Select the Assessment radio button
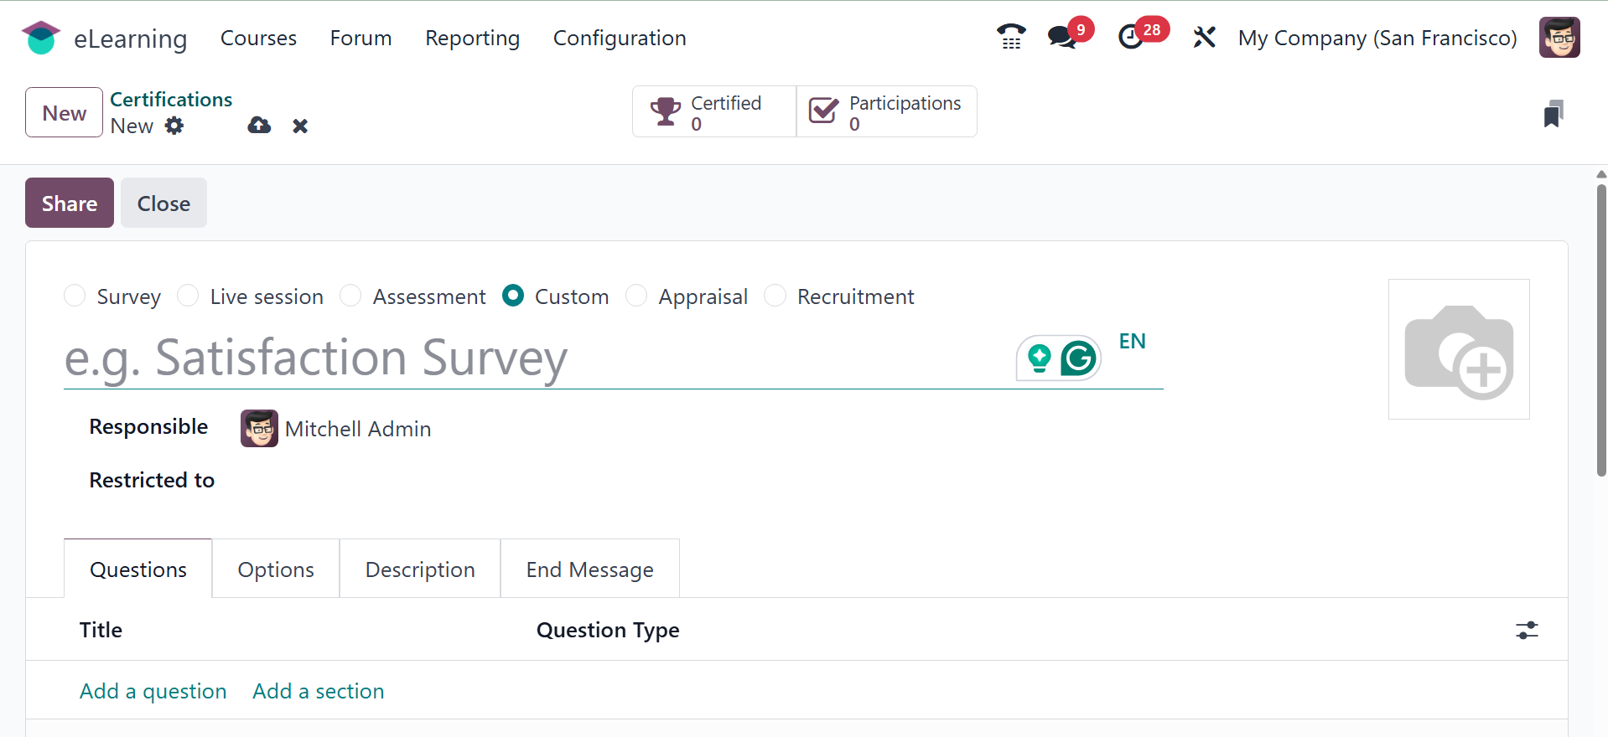1608x737 pixels. tap(350, 296)
